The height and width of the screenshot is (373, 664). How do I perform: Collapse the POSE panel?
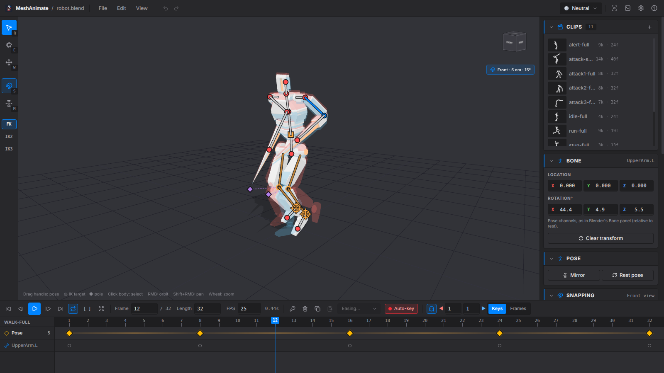click(x=551, y=259)
